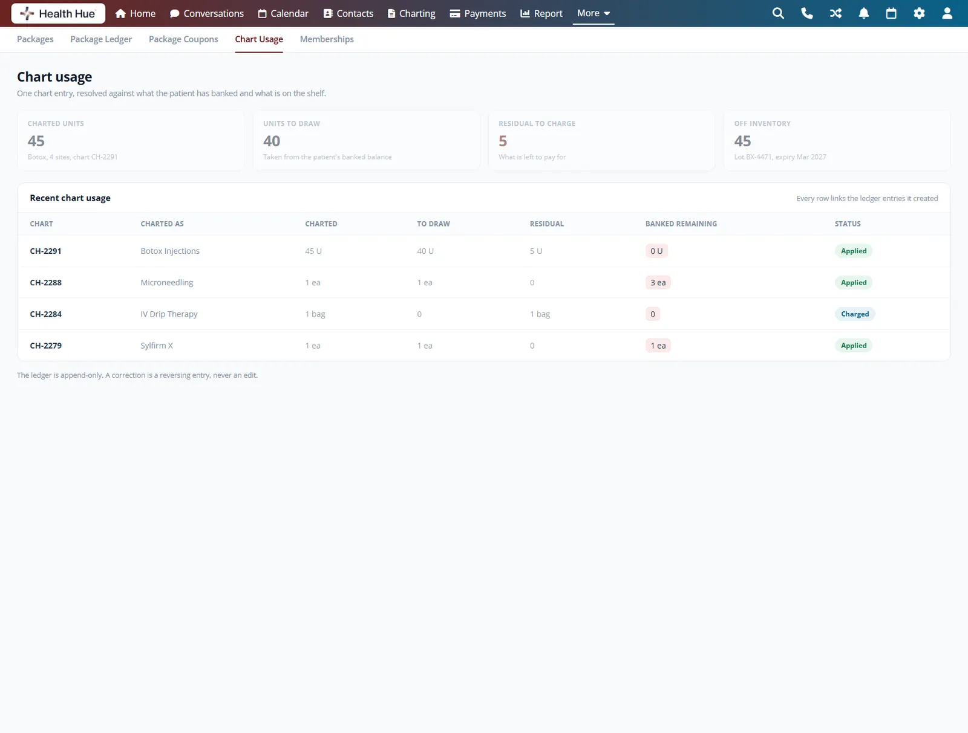Switch to the Package Coupons tab
Image resolution: width=968 pixels, height=733 pixels.
pyautogui.click(x=183, y=39)
